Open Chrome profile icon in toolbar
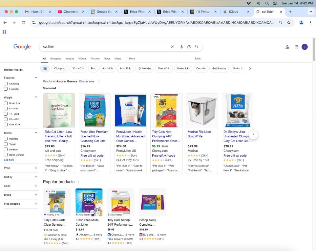Image resolution: width=316 pixels, height=251 pixels. [301, 23]
